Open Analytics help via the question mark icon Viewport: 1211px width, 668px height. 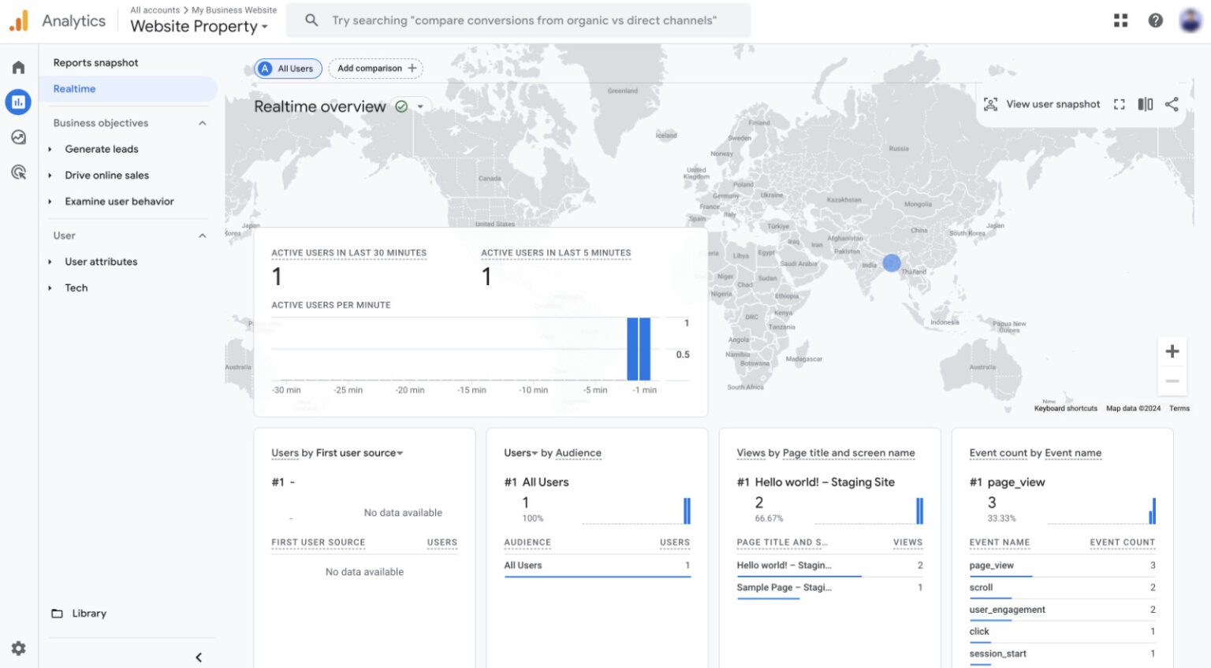(1155, 20)
